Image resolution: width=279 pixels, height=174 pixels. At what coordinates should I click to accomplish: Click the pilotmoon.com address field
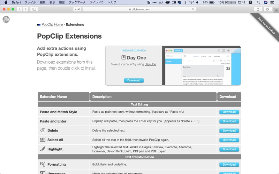click(139, 9)
